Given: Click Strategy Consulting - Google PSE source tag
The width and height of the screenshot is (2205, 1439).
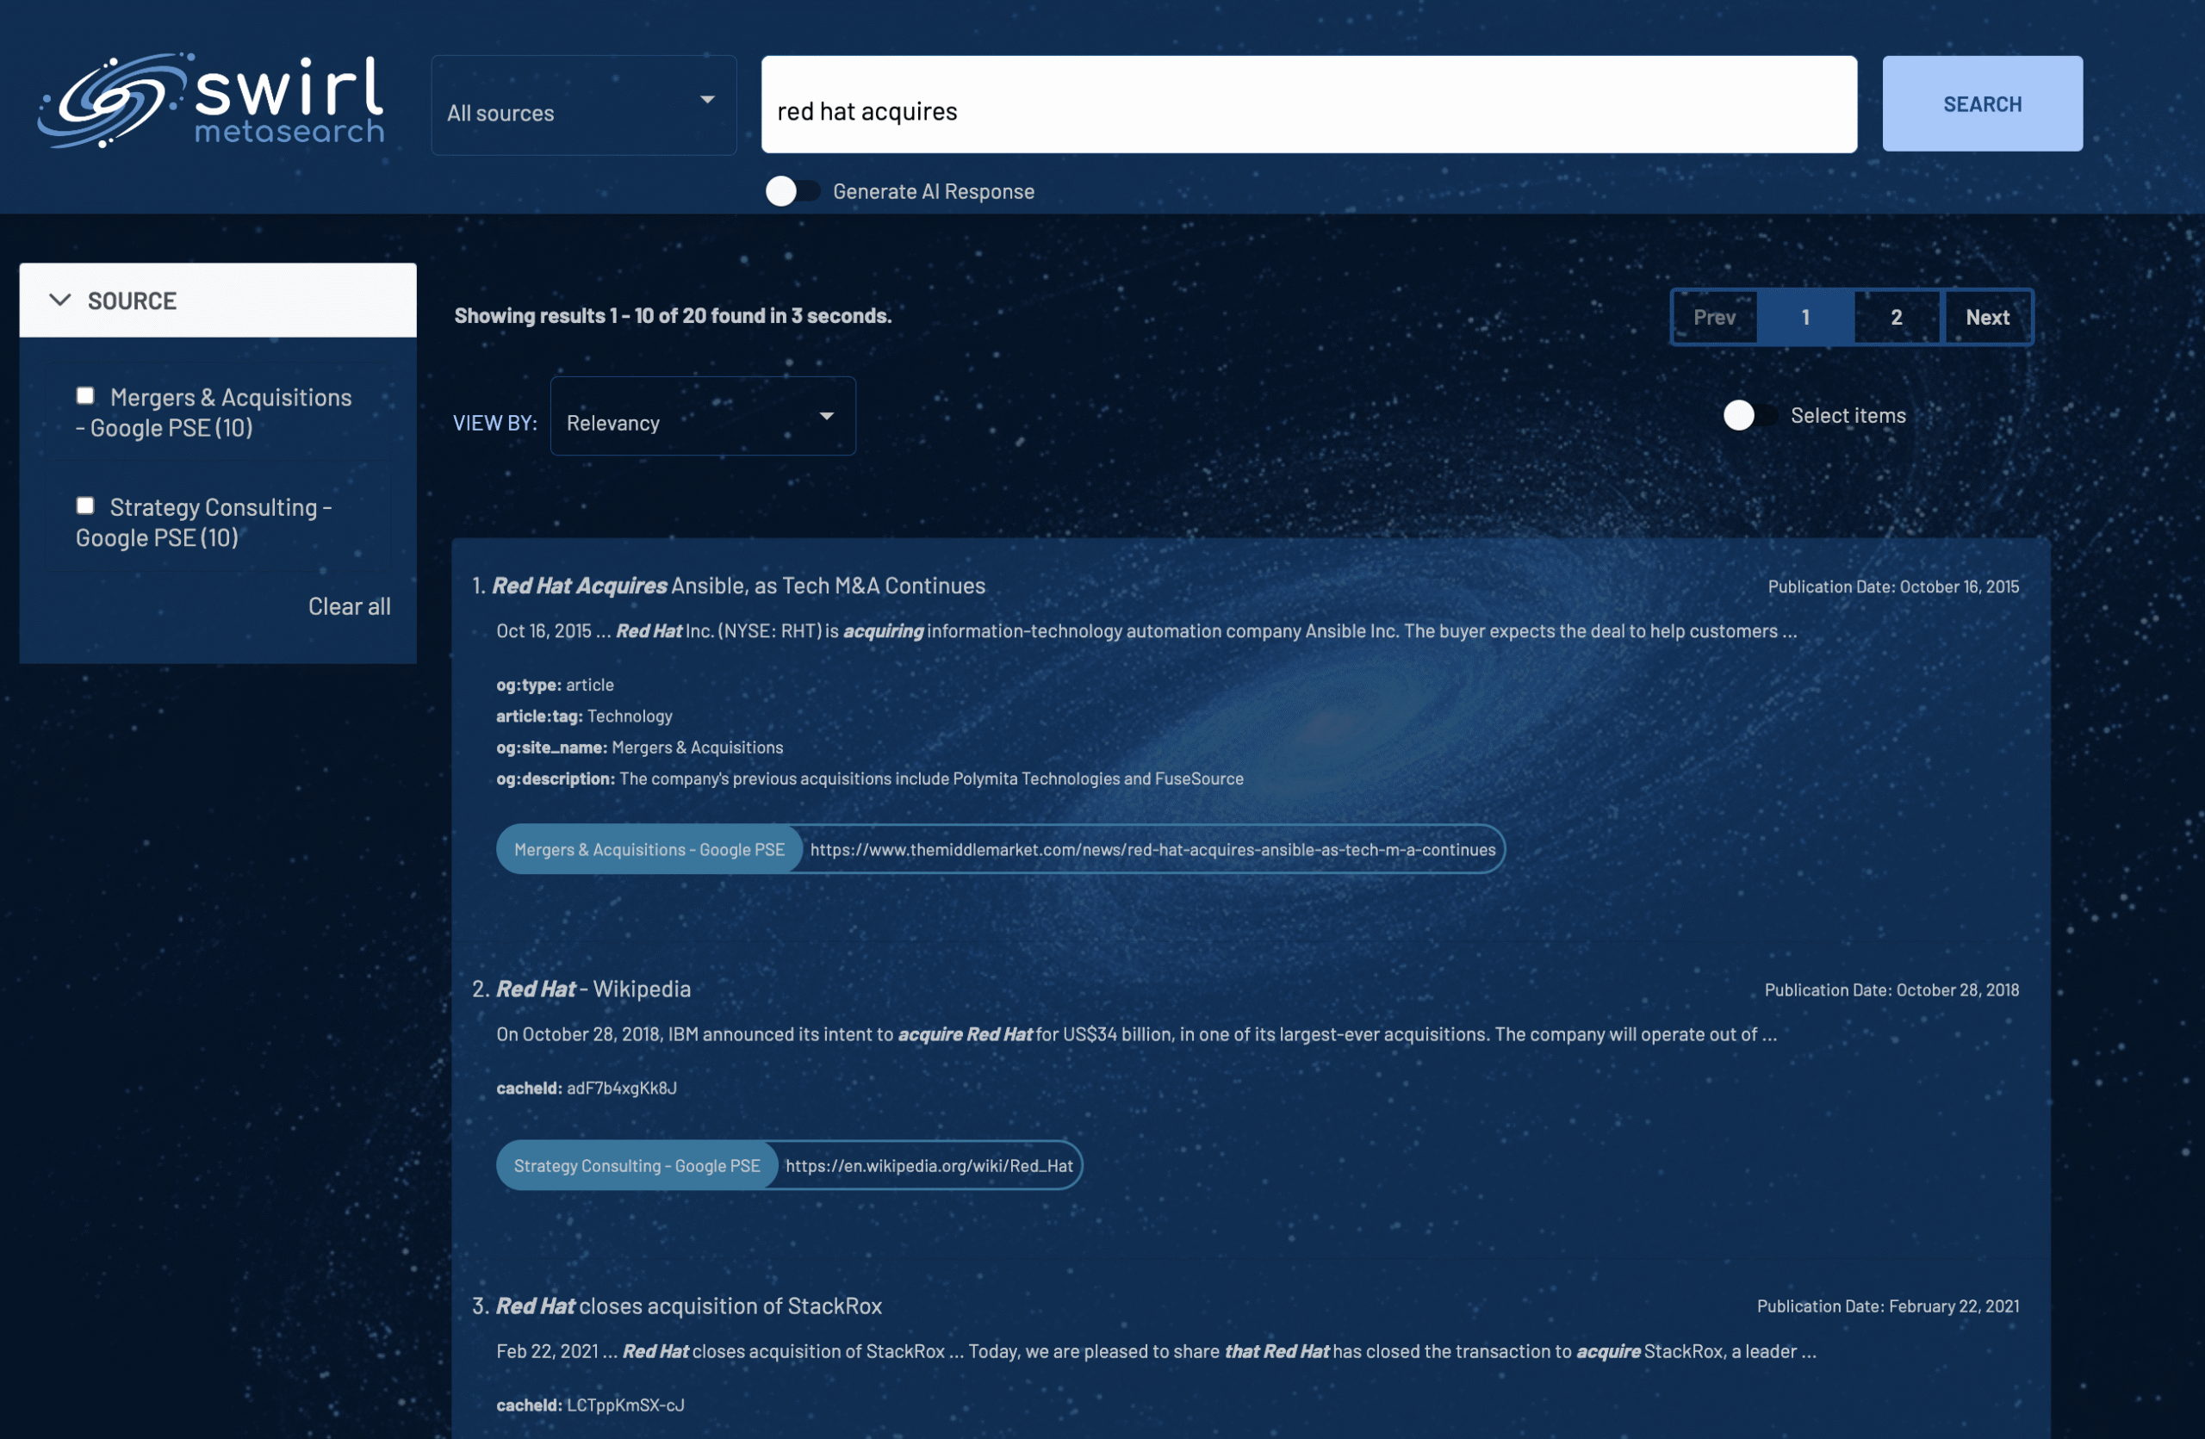Looking at the screenshot, I should [x=637, y=1166].
